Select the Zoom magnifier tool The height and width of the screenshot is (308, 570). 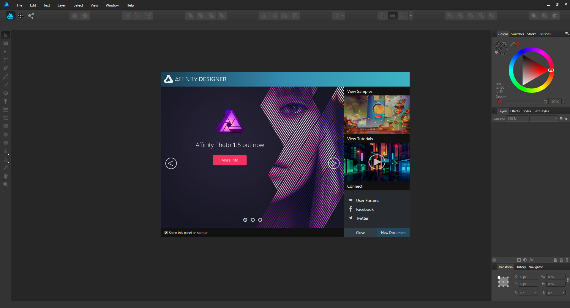tap(5, 184)
